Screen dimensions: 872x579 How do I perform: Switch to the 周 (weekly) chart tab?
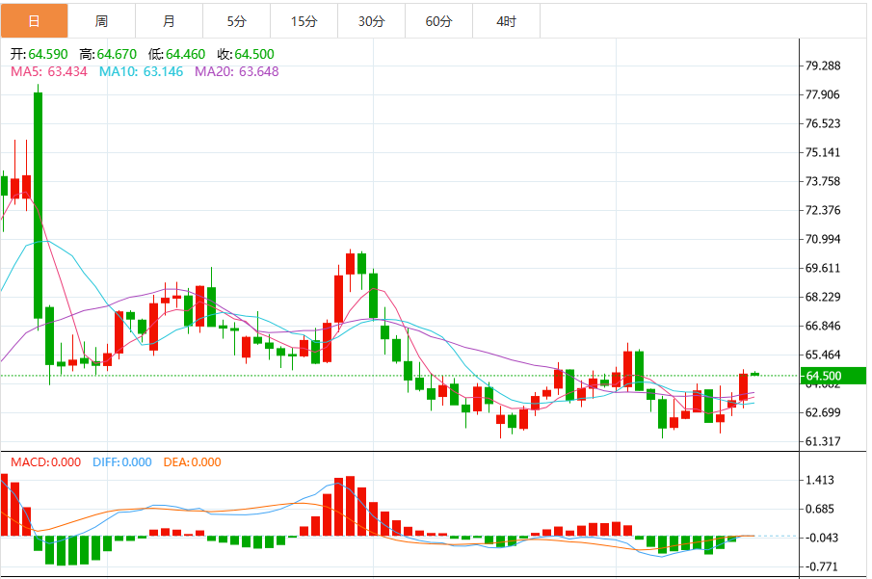click(x=101, y=20)
